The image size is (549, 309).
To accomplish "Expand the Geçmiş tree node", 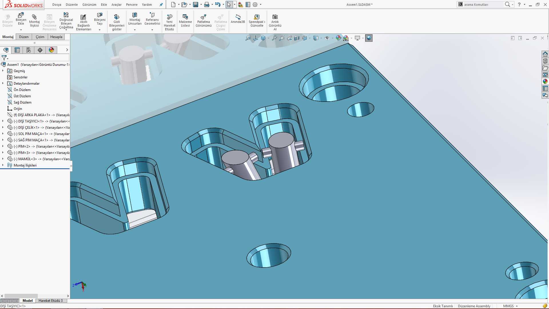I will click(3, 71).
